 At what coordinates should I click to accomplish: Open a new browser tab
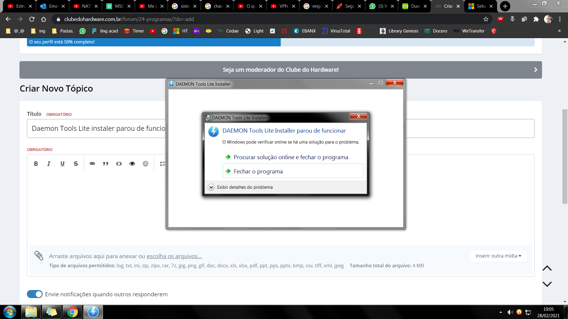point(505,6)
